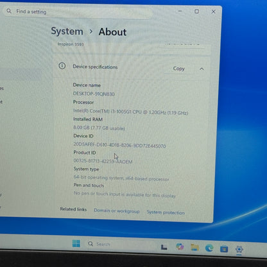Viewport: 267px width, 267px height.
Task: Select the device name DESKTOP-91QN830
Action: 94,94
